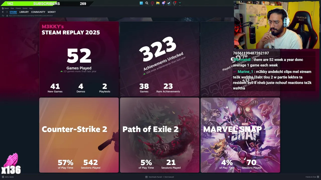Open the Opera browser taskbar icon
This screenshot has width=321, height=180.
point(152,3)
